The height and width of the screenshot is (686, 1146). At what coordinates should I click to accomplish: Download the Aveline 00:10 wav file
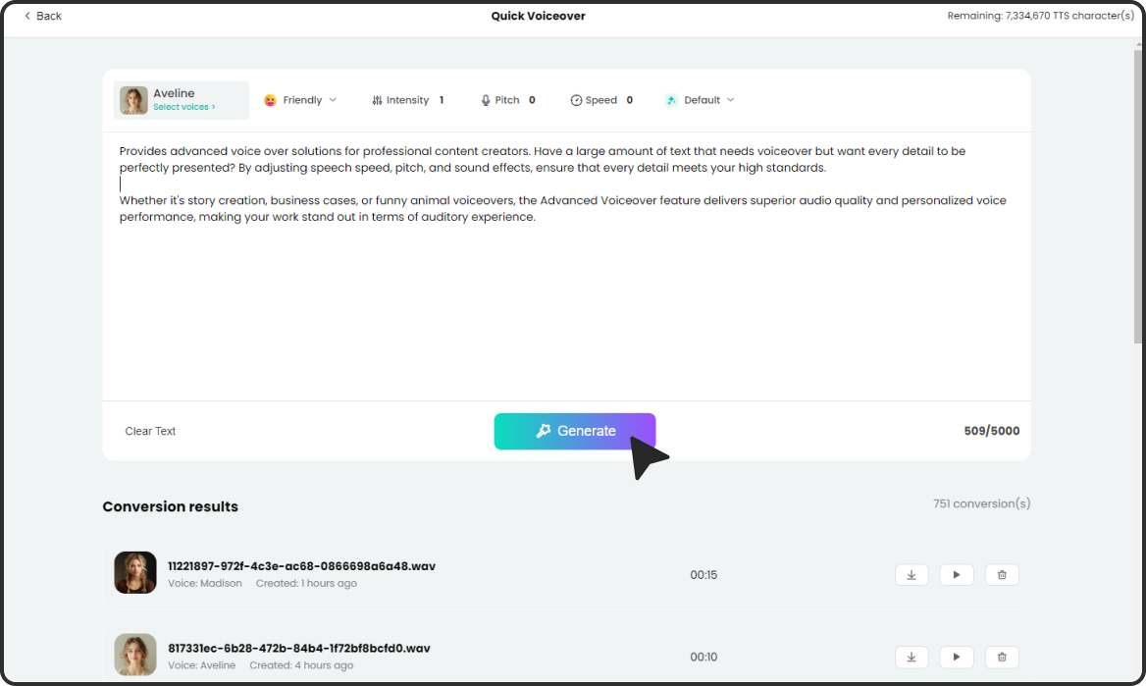click(912, 657)
